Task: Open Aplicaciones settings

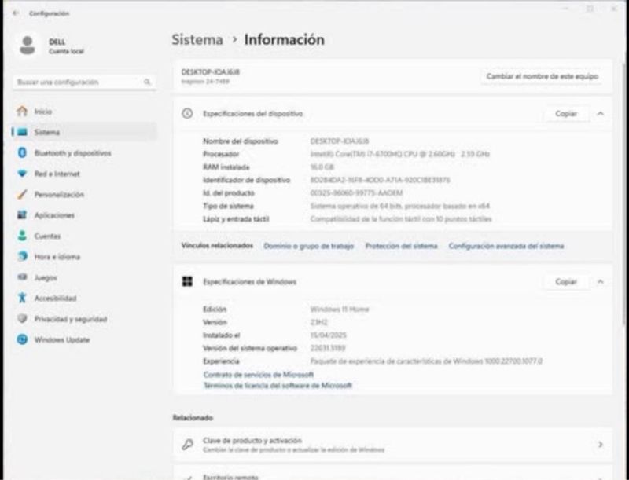Action: click(x=84, y=215)
